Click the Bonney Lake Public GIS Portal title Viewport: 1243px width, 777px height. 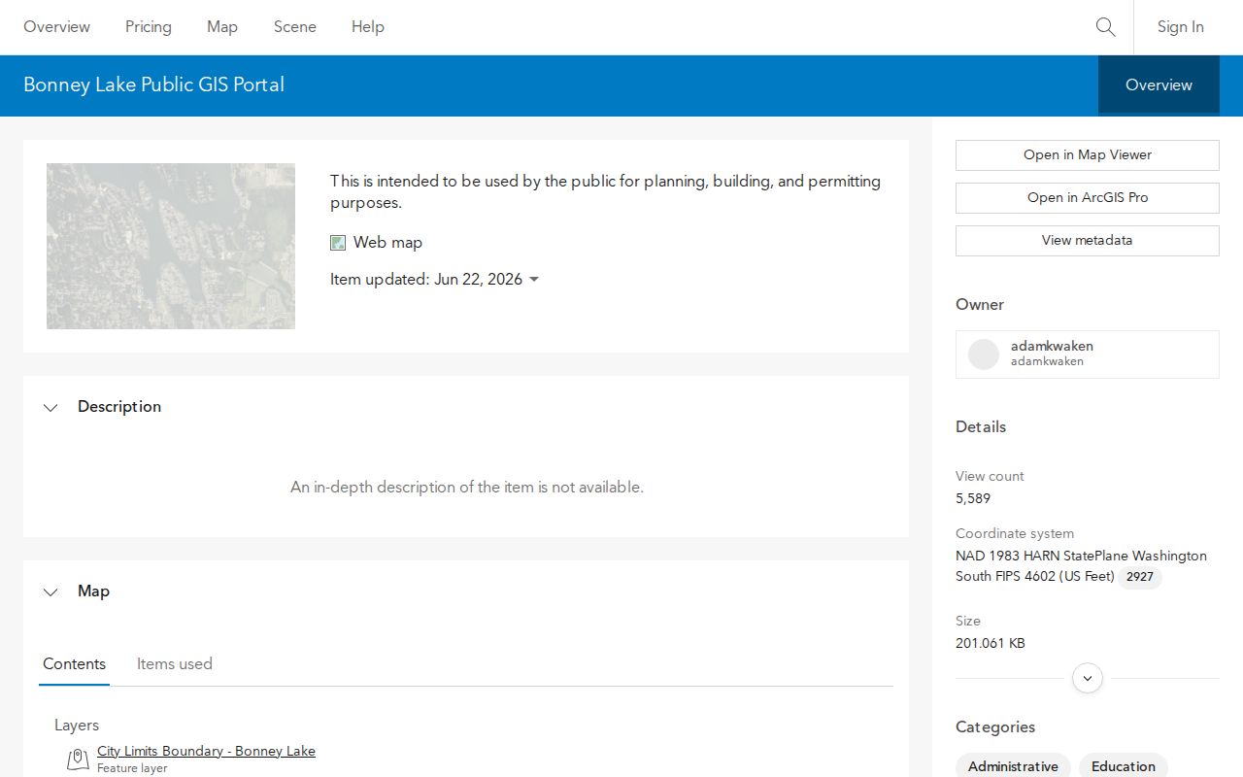[153, 84]
